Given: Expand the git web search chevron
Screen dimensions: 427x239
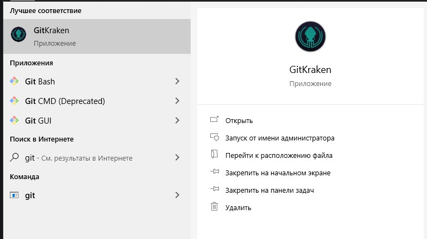Looking at the screenshot, I should 178,157.
